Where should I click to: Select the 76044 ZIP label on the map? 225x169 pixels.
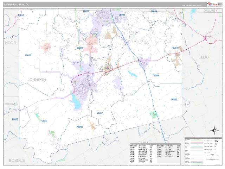(x=28, y=55)
